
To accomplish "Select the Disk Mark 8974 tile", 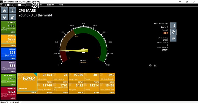I will point(9,92).
